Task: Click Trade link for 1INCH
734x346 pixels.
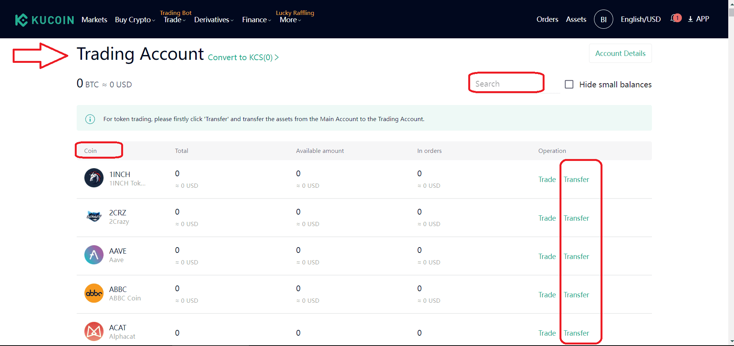Action: [x=547, y=179]
